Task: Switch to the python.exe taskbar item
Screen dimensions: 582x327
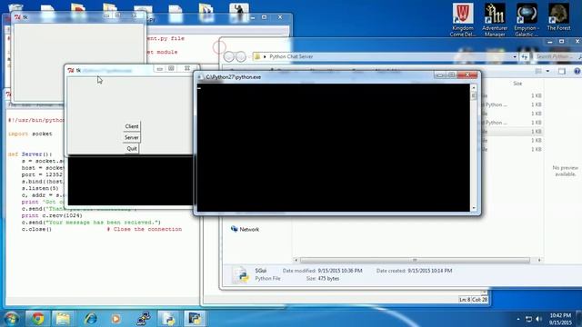Action: tap(195, 319)
